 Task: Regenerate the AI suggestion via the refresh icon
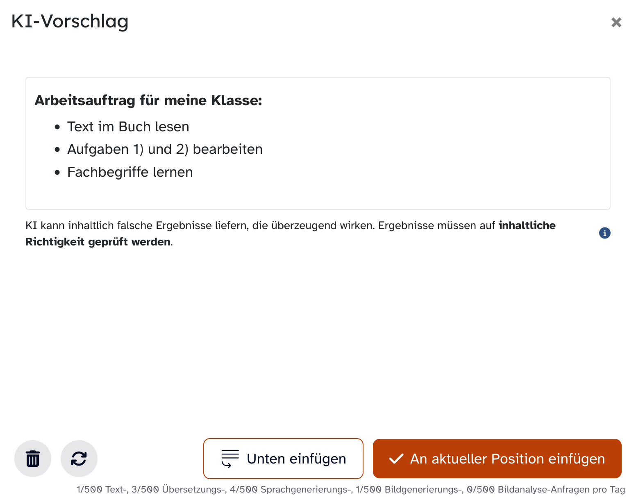[x=79, y=459]
